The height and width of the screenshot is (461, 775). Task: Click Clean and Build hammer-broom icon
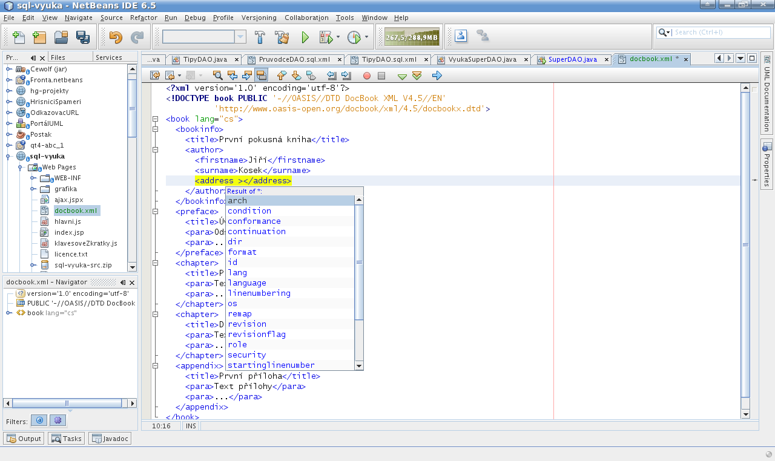282,38
